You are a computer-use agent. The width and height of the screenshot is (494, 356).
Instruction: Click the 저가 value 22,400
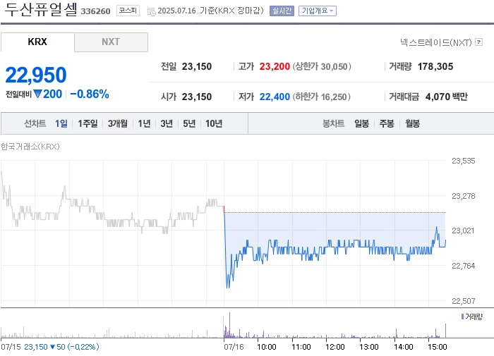pyautogui.click(x=275, y=97)
